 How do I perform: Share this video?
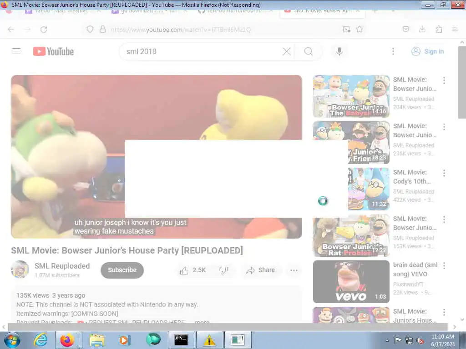tap(261, 270)
